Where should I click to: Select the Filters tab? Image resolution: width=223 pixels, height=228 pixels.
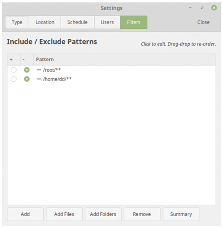click(x=133, y=22)
